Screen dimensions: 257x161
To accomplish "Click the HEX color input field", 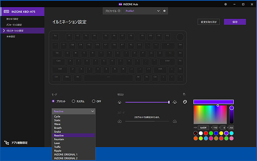I will pos(204,128).
